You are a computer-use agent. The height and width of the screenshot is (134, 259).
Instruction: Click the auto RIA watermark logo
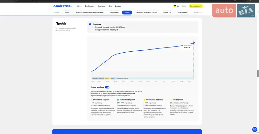pyautogui.click(x=235, y=11)
